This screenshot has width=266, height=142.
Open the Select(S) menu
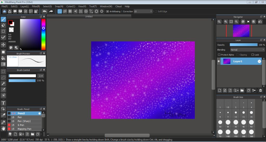tap(47, 6)
